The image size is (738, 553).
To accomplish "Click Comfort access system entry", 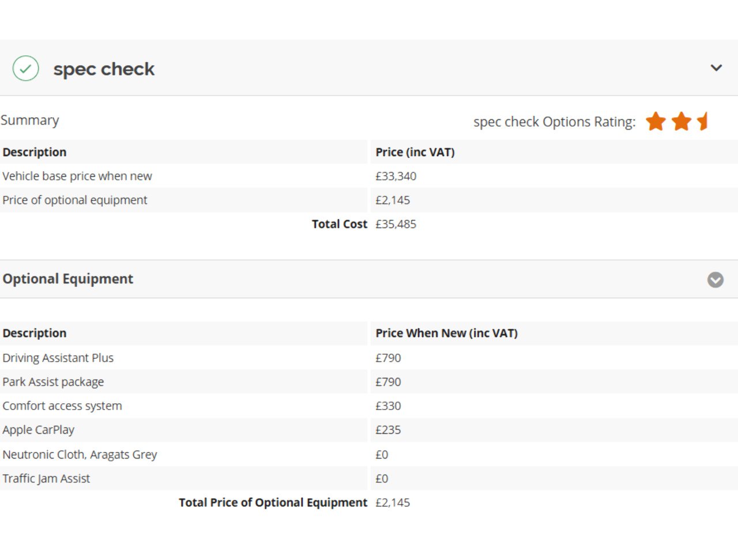I will (x=62, y=406).
